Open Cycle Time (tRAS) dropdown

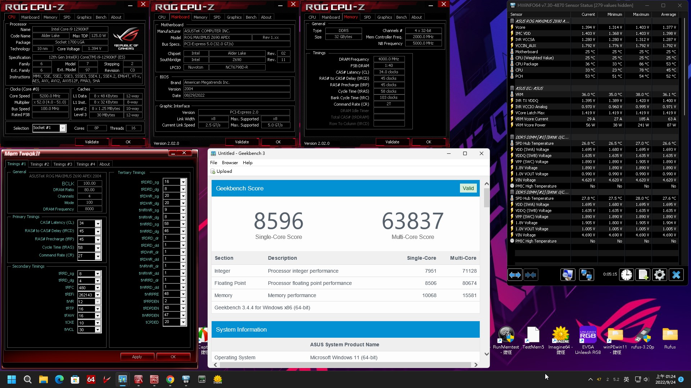pos(98,248)
